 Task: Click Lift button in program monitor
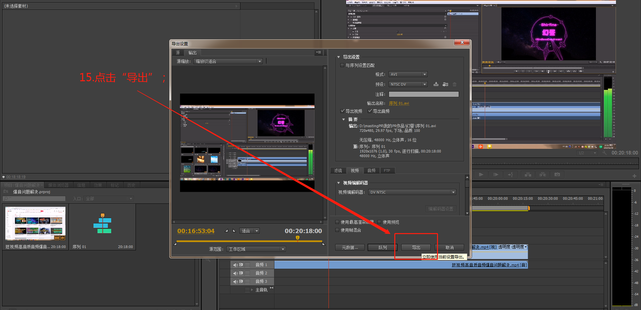528,174
